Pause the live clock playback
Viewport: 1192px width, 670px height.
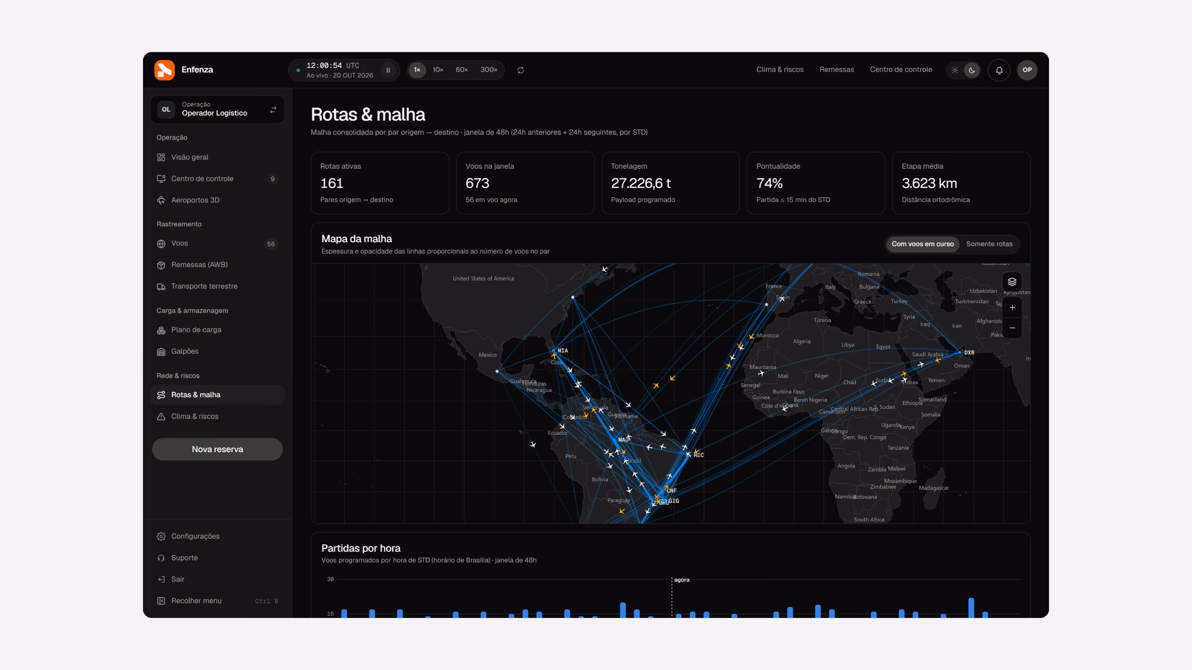388,70
